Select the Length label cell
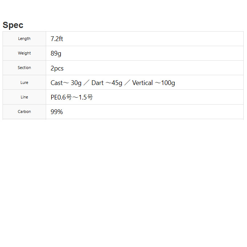 pyautogui.click(x=24, y=39)
